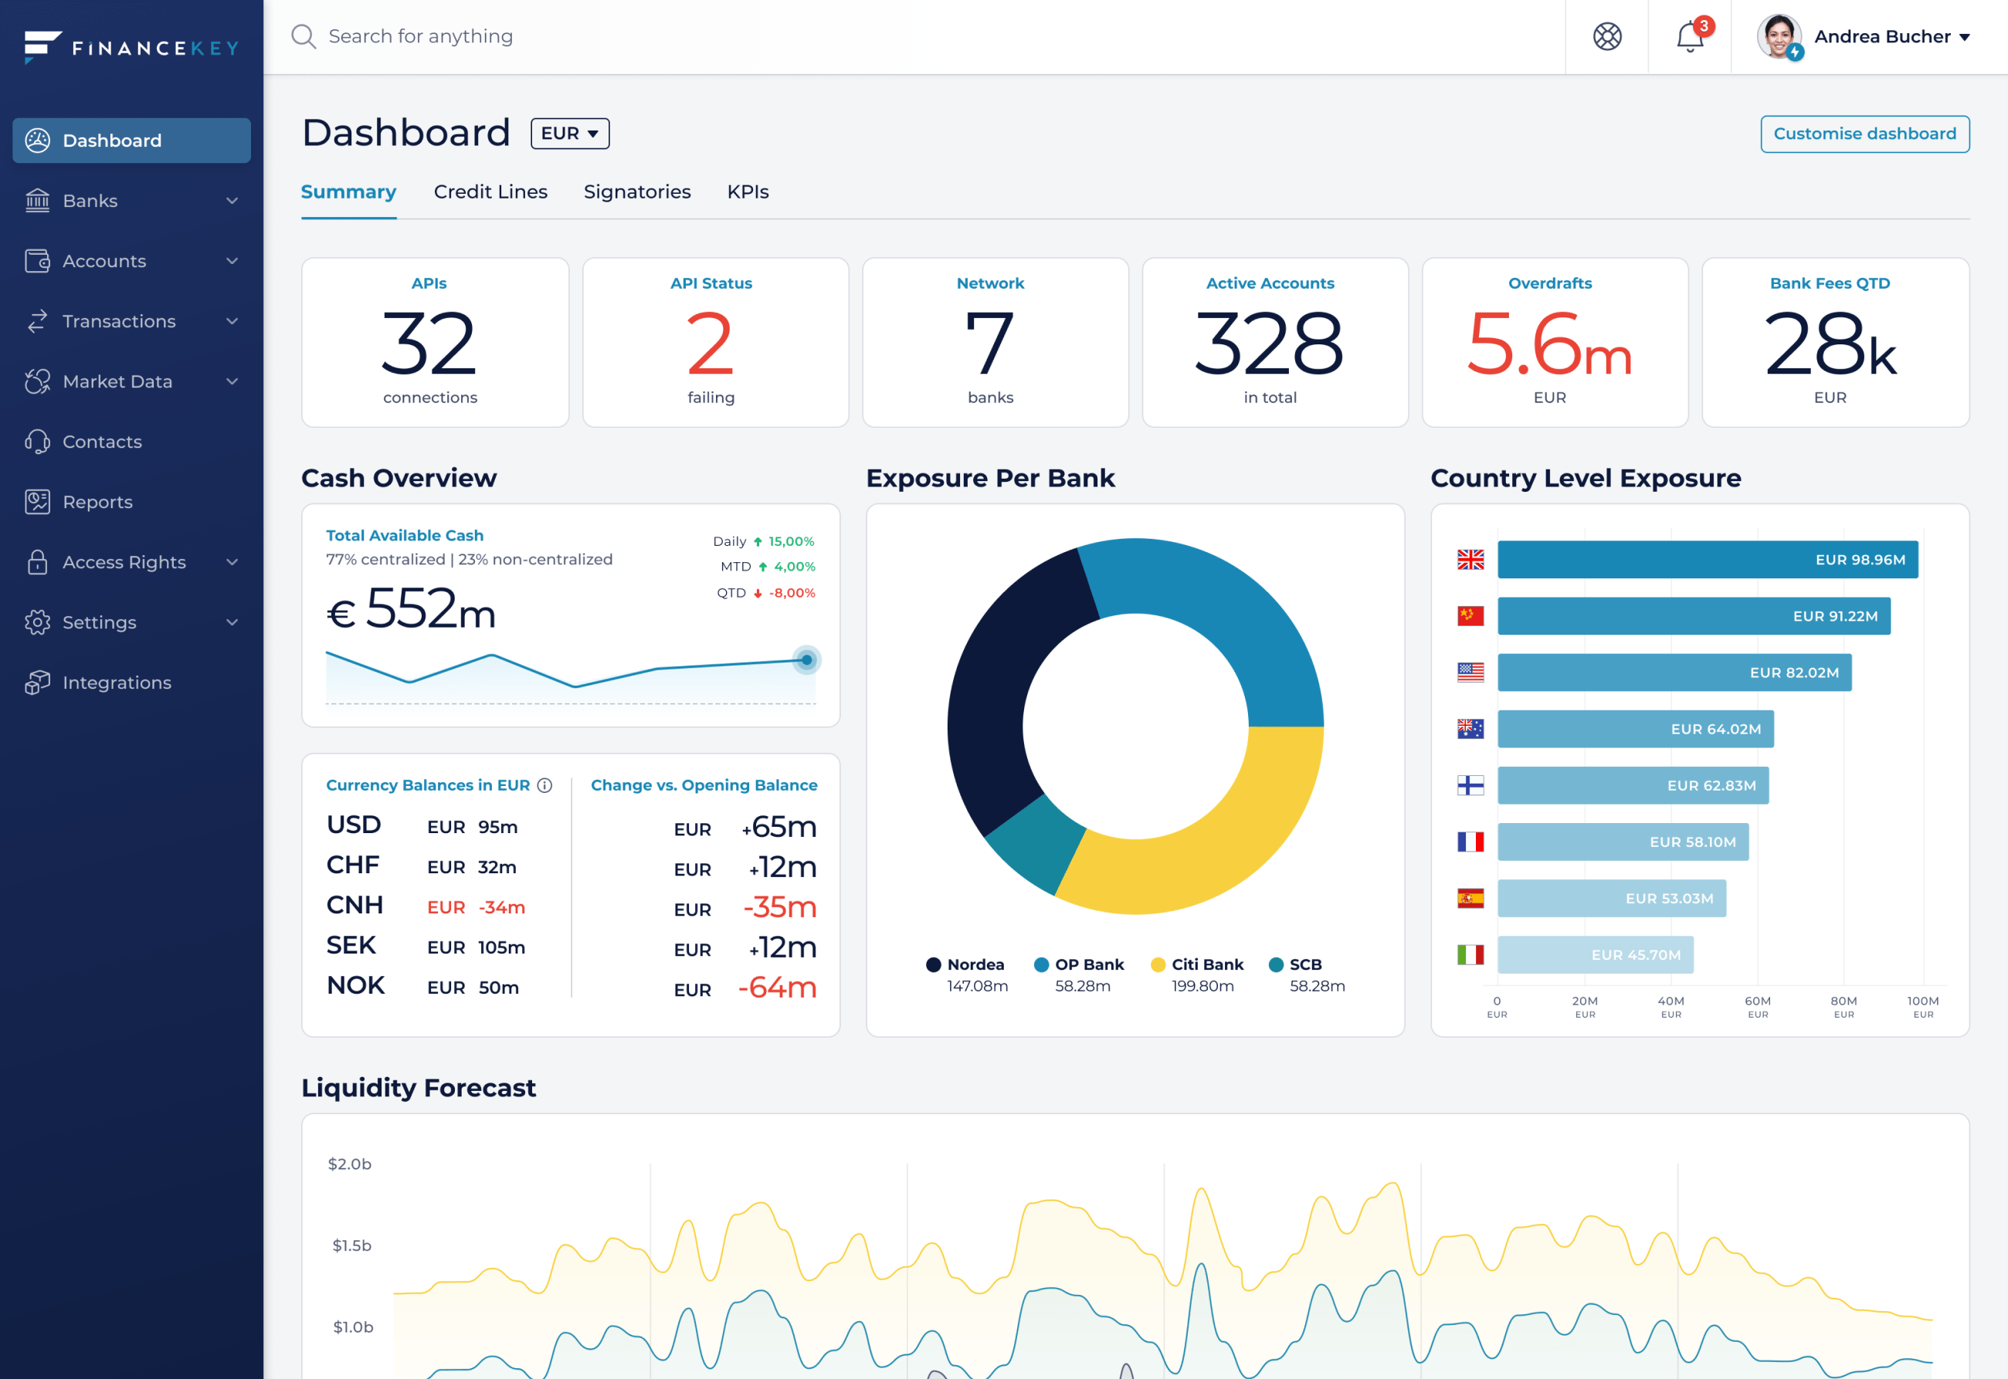The image size is (2008, 1379).
Task: Click Andrea Bucher's avatar picture
Action: tap(1778, 37)
